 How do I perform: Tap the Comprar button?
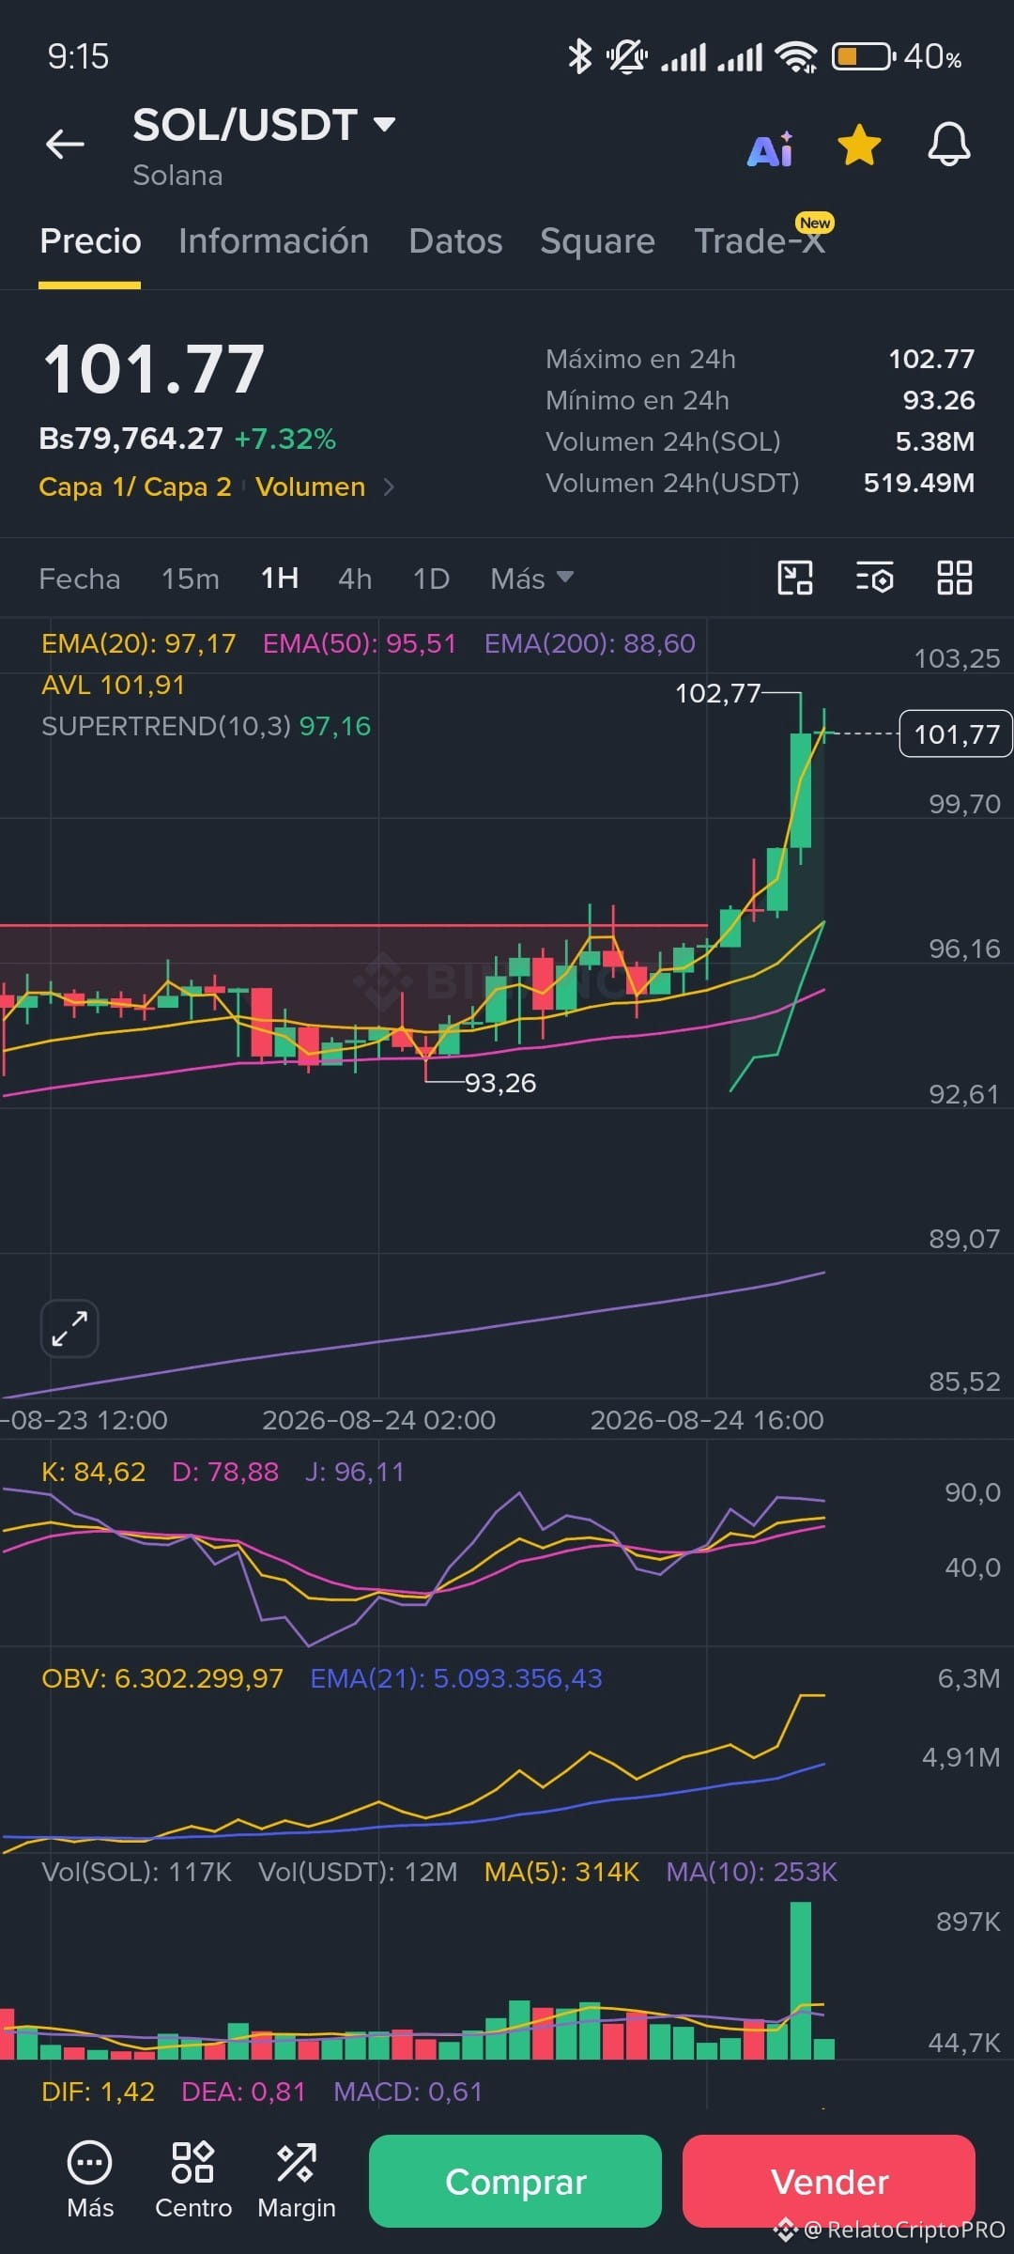point(515,2181)
